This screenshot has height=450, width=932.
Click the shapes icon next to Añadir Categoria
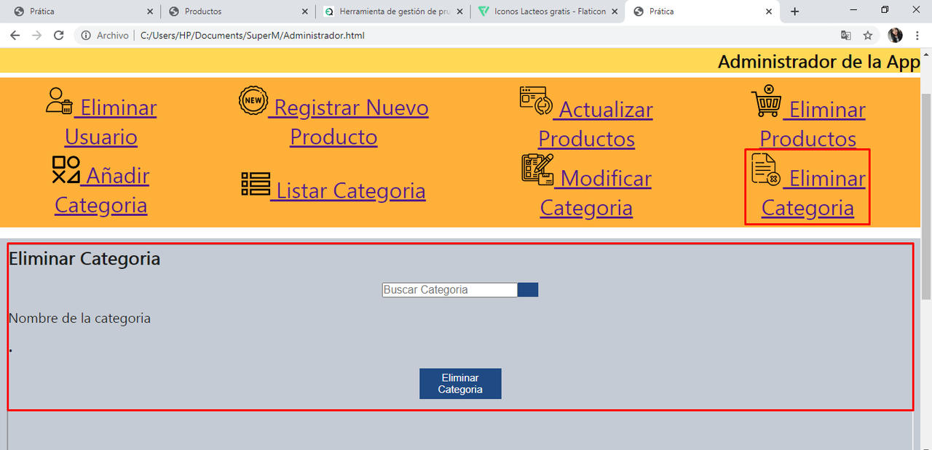coord(66,169)
